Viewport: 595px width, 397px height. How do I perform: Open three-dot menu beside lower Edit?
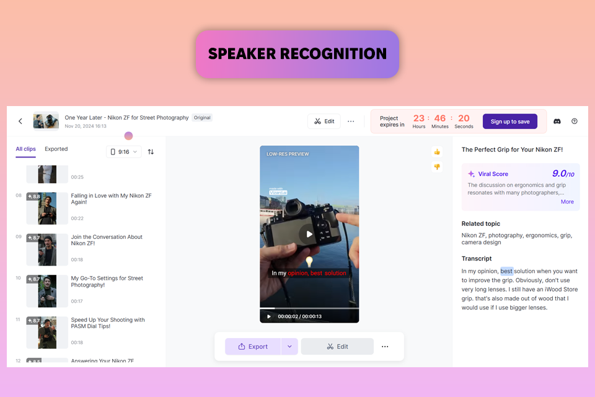pyautogui.click(x=385, y=347)
